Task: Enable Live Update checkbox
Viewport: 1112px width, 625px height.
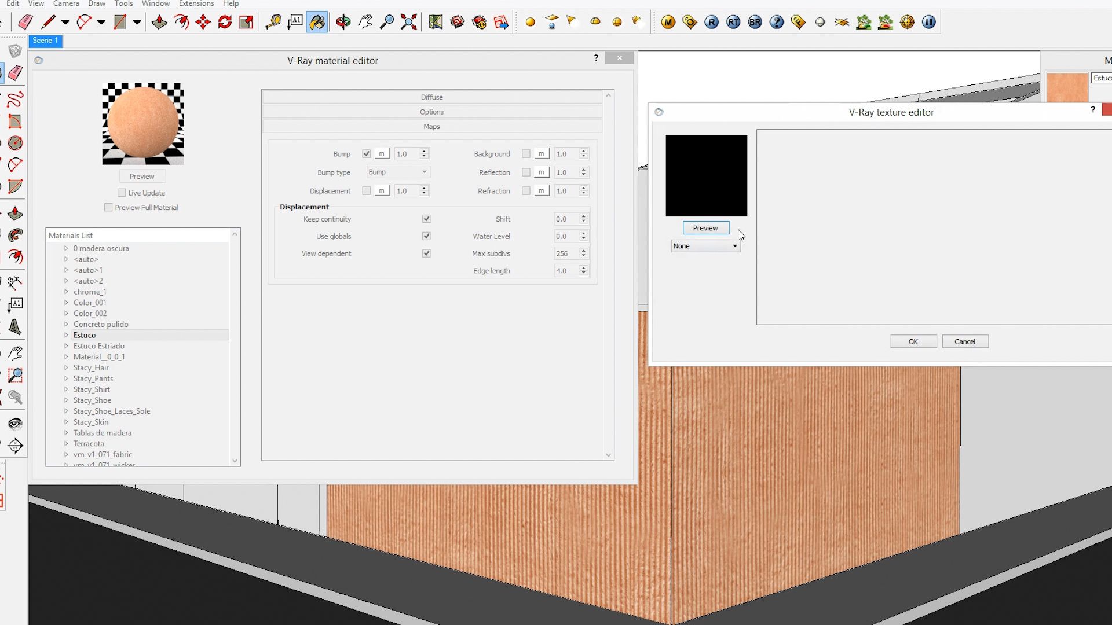Action: pos(122,193)
